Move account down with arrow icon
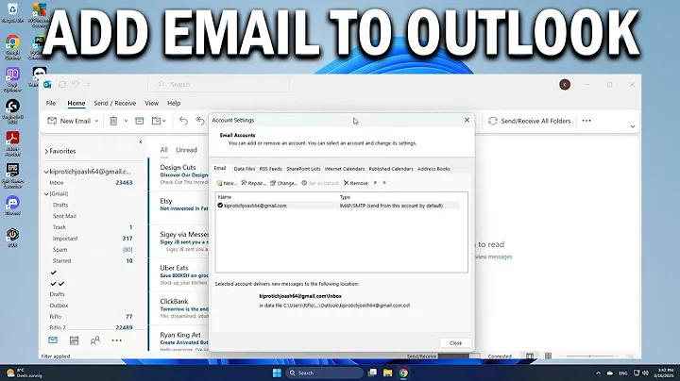 [x=384, y=183]
